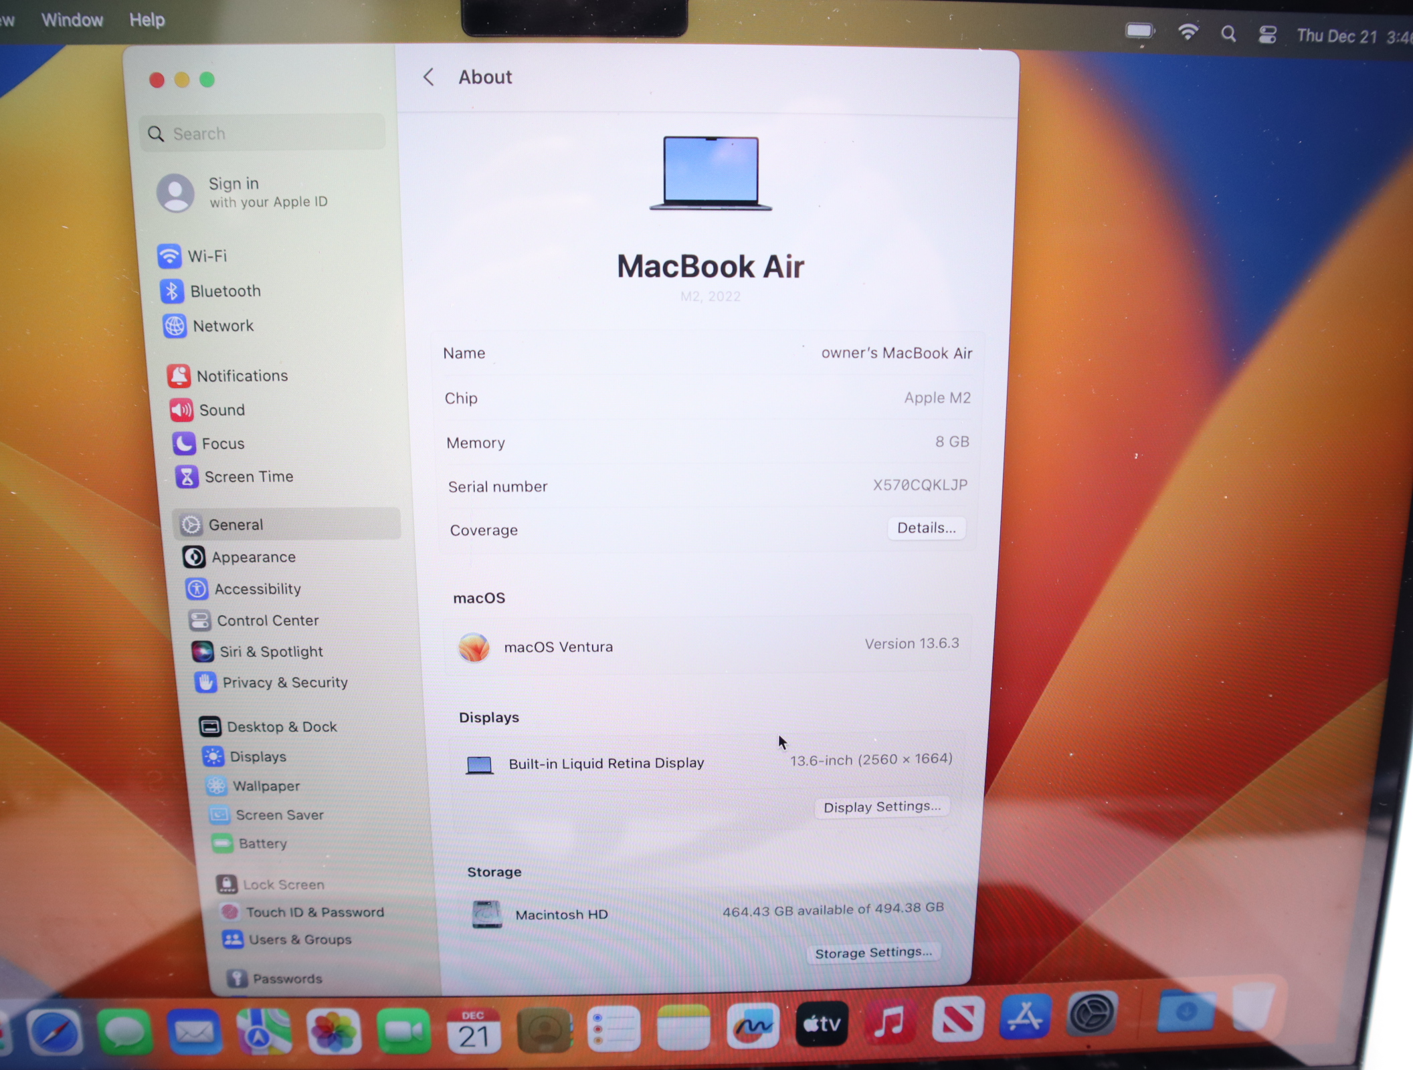Click Built-in Liquid Retina Display row
1413x1070 pixels.
coord(711,762)
